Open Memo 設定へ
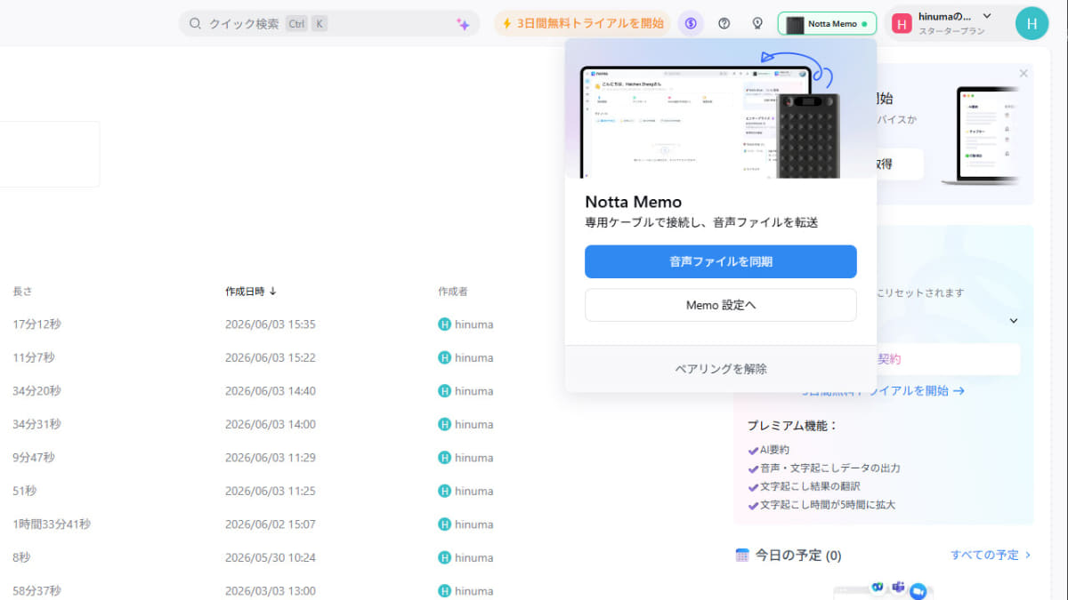This screenshot has height=600, width=1068. click(721, 305)
